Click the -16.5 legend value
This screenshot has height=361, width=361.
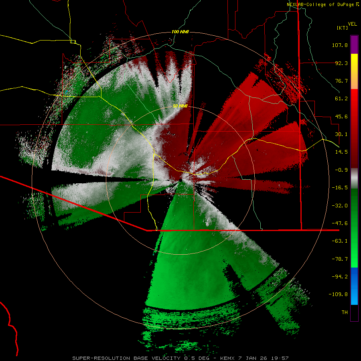pyautogui.click(x=340, y=188)
